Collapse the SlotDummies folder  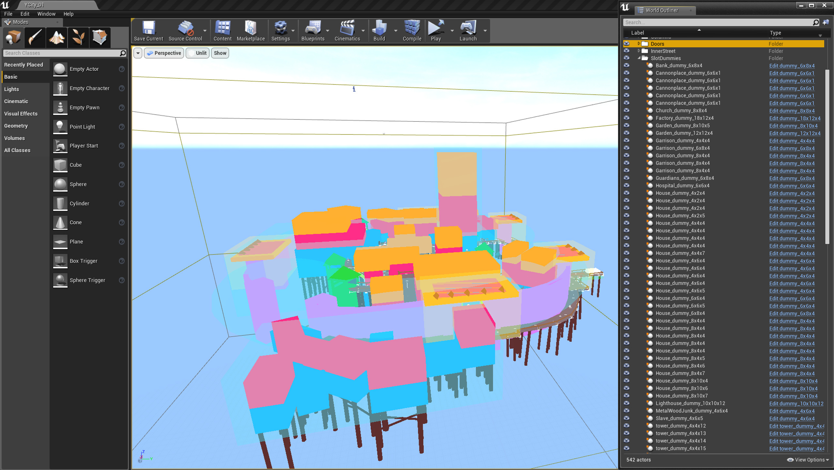[639, 58]
